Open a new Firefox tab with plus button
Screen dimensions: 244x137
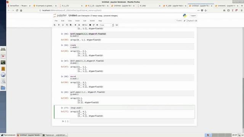coord(242,6)
